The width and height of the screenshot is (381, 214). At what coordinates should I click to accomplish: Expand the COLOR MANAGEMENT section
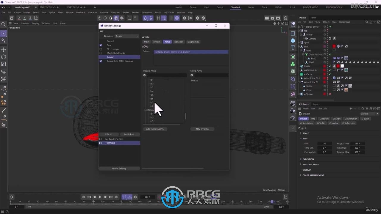click(x=301, y=175)
